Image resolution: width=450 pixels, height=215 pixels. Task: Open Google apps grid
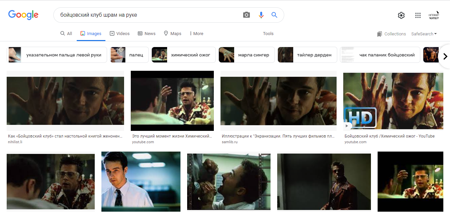(x=418, y=15)
